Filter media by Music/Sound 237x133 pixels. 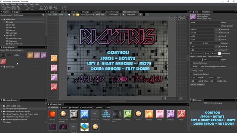(x=86, y=108)
